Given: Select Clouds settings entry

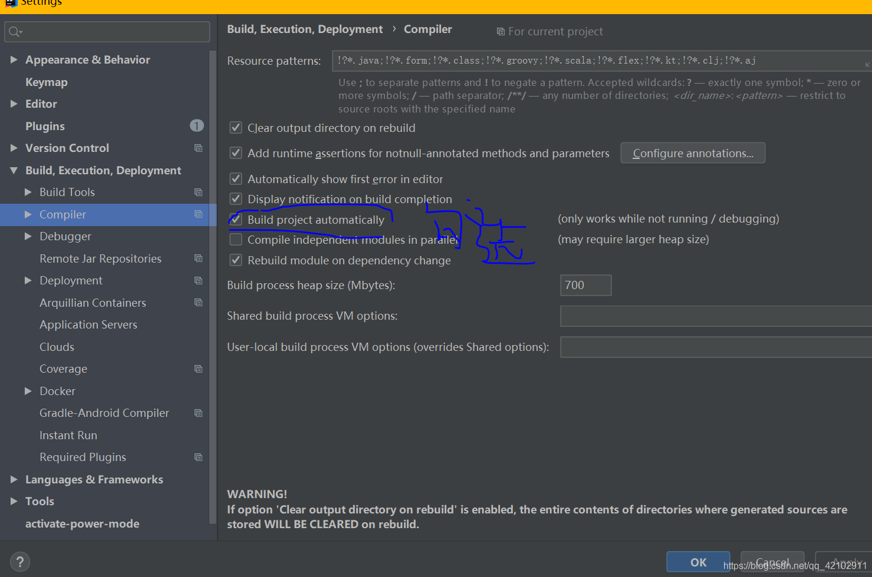Looking at the screenshot, I should (x=57, y=347).
